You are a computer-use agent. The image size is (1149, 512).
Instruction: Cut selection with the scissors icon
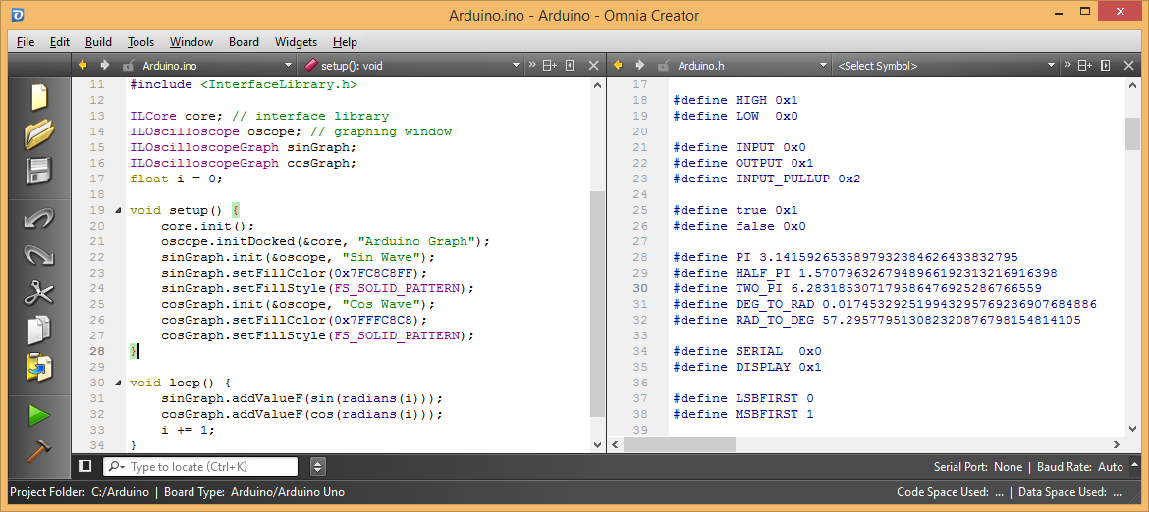(39, 292)
